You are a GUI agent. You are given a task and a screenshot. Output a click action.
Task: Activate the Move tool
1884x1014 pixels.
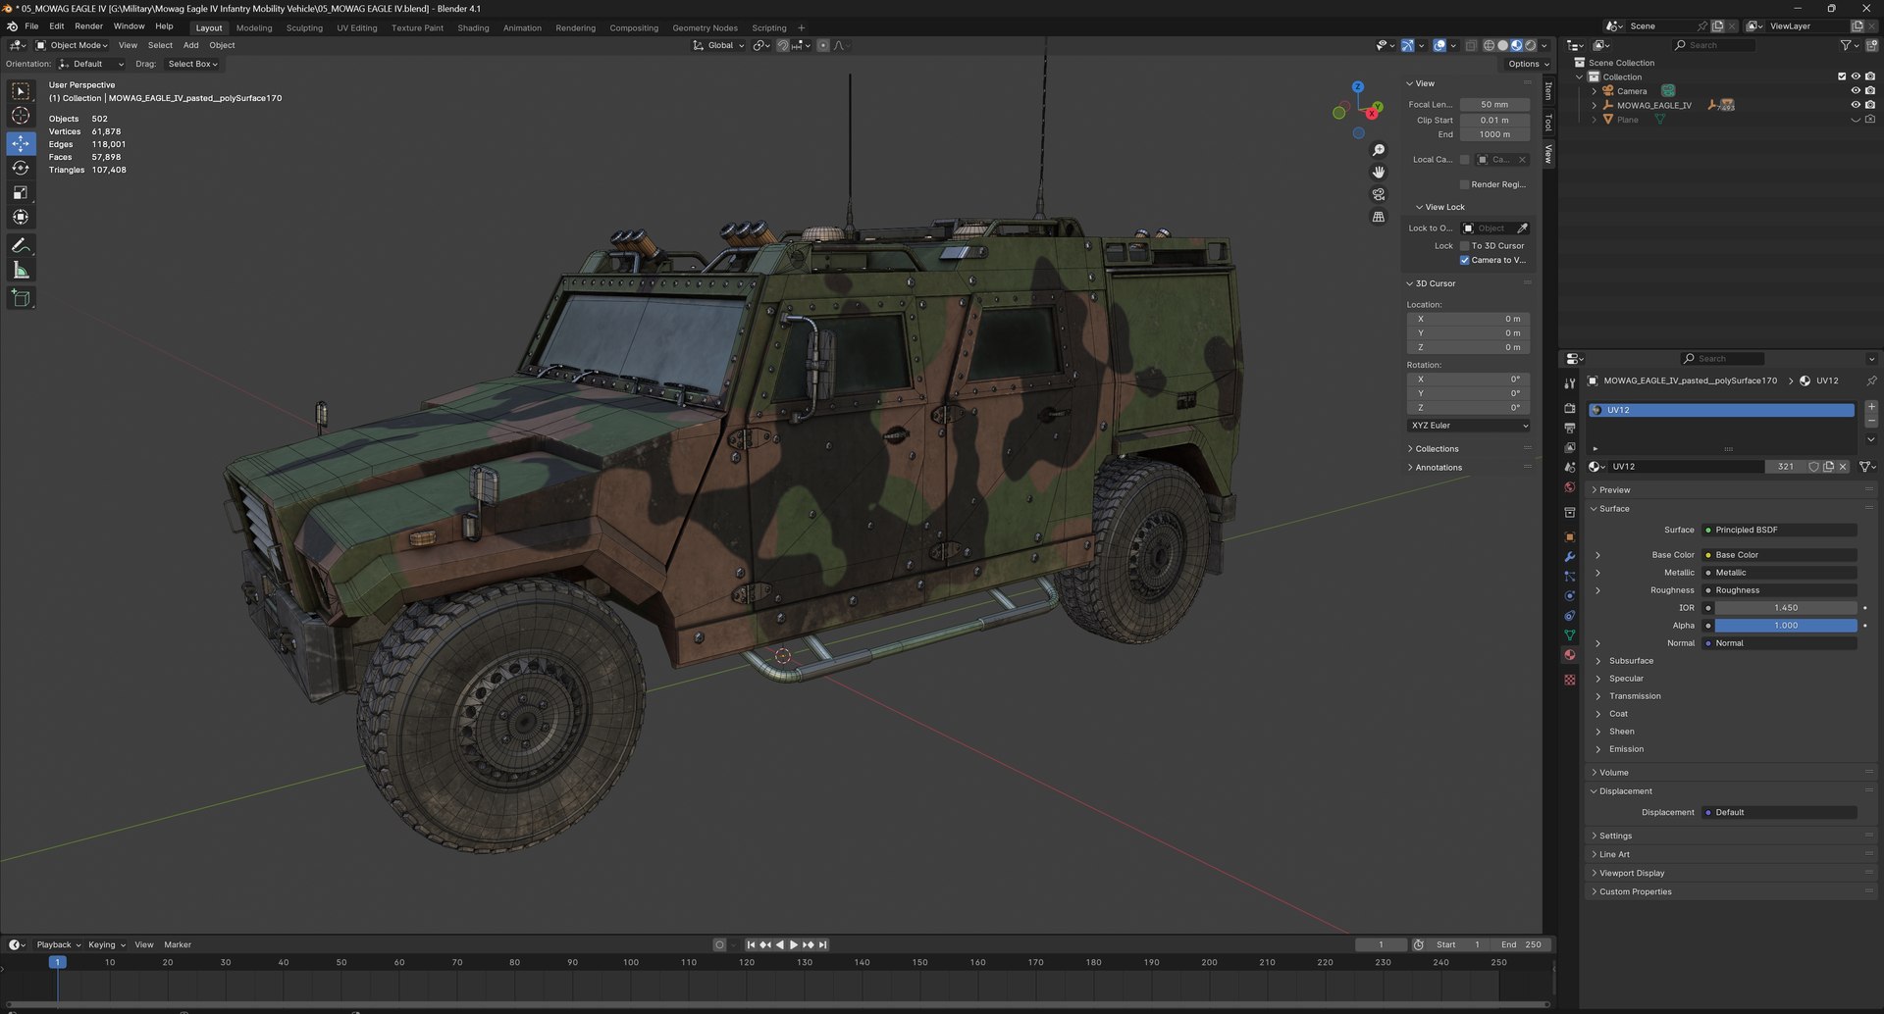(21, 143)
